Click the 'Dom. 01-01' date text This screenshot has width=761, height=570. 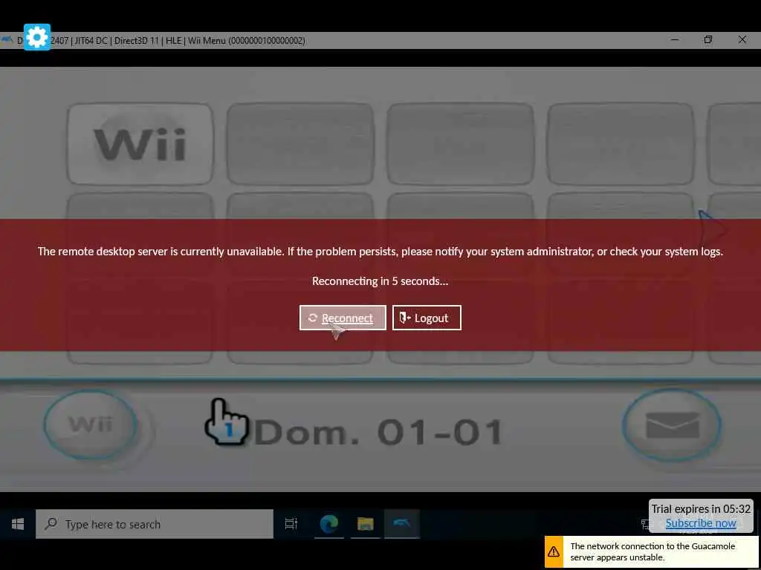(x=378, y=433)
